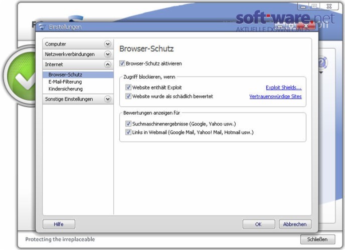The width and height of the screenshot is (345, 250).
Task: Click the 'Protecting the irreplaceable' footer text
Action: tap(60, 239)
